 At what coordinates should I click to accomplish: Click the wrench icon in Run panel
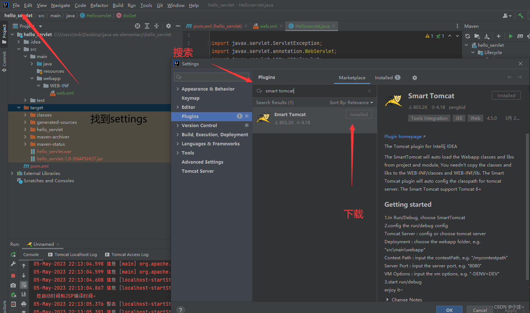(x=13, y=264)
